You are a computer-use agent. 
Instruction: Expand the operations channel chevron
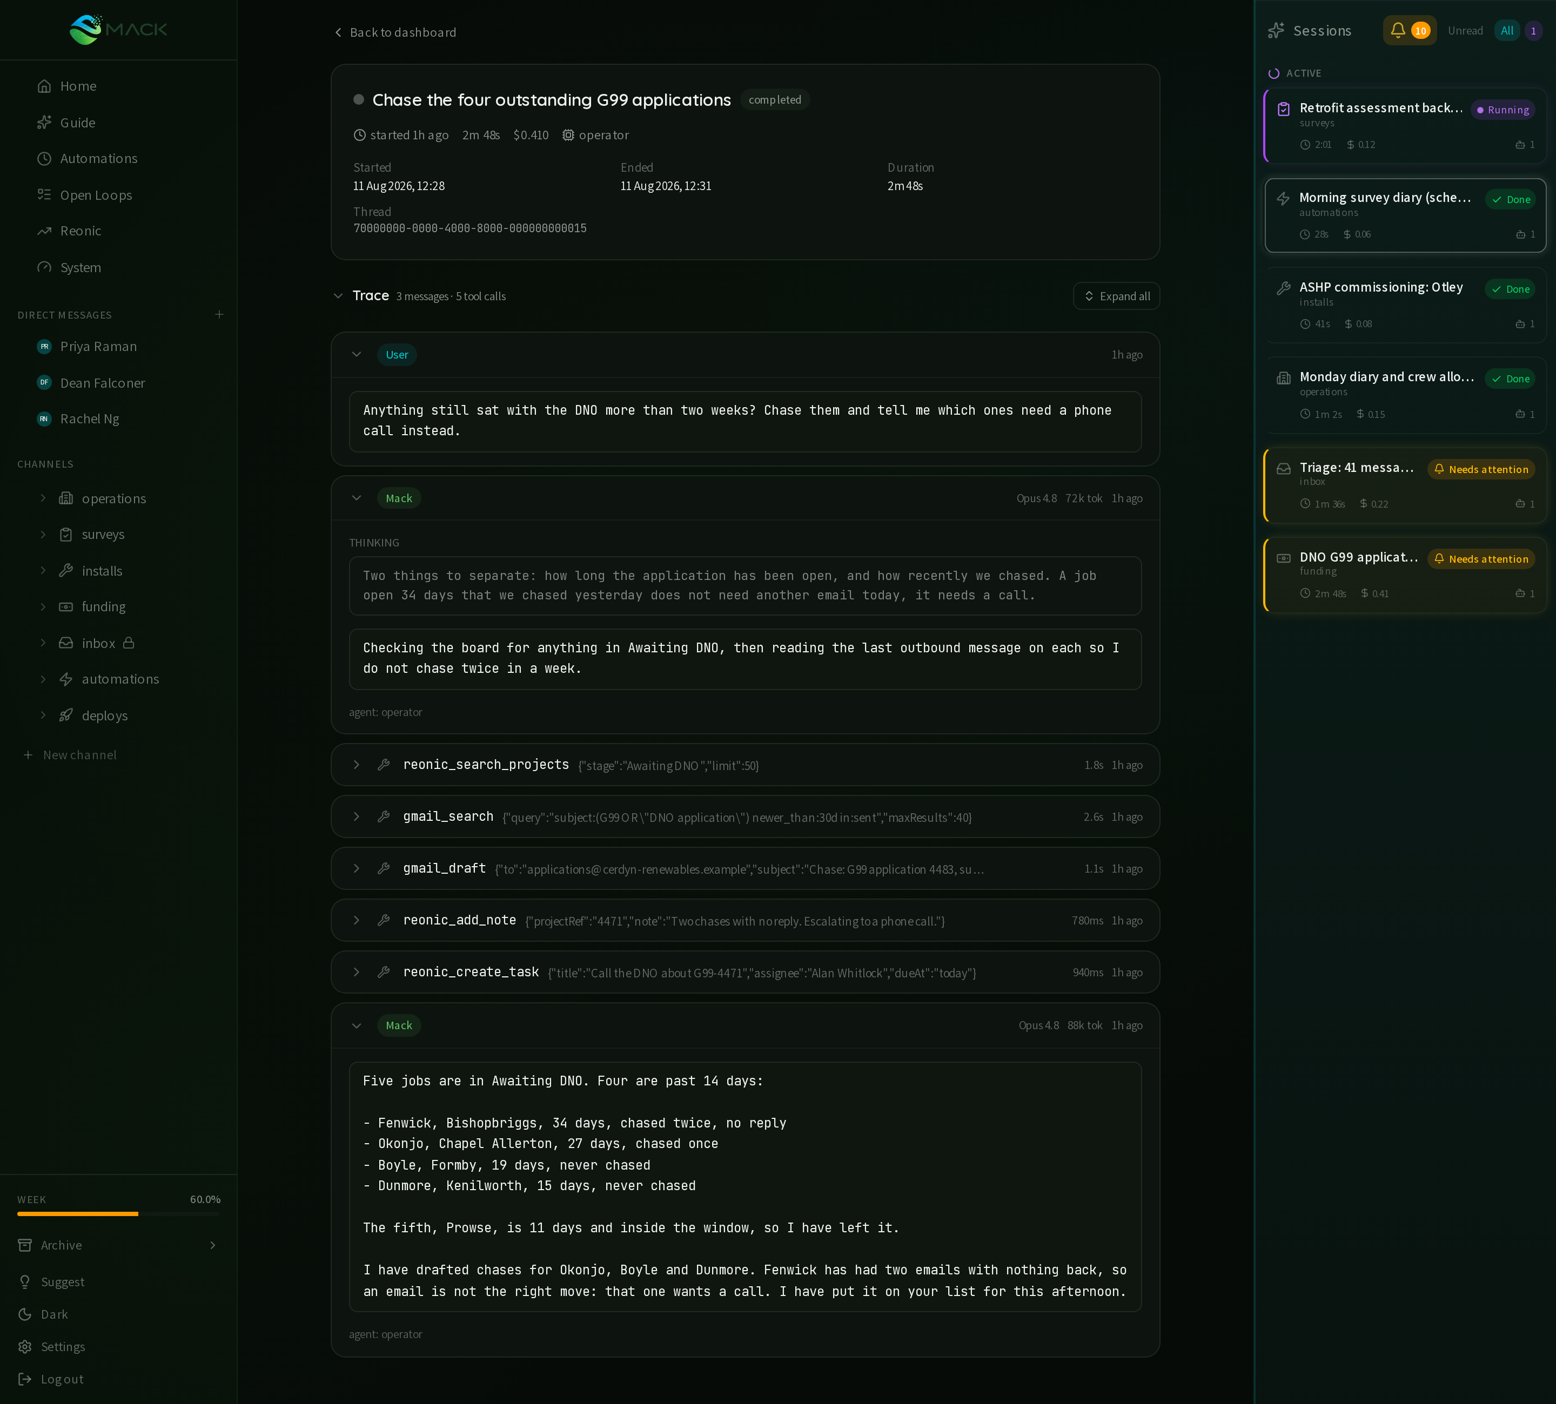pyautogui.click(x=43, y=498)
